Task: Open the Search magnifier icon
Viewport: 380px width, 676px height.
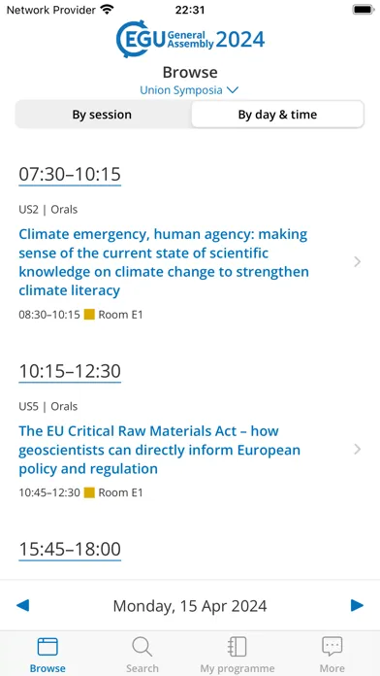Action: coord(142,647)
